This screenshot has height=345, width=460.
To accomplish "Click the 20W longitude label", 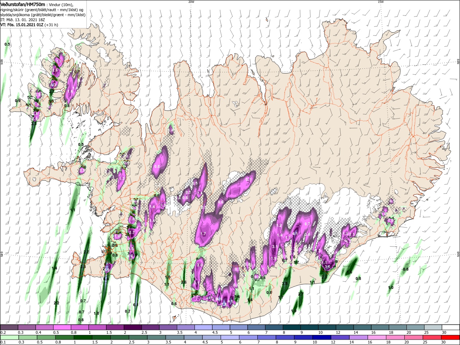I will (191, 1).
